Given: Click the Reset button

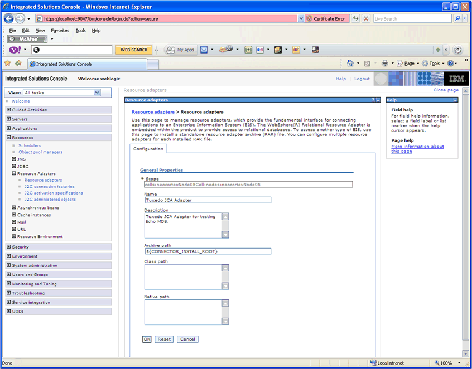Looking at the screenshot, I should point(164,339).
